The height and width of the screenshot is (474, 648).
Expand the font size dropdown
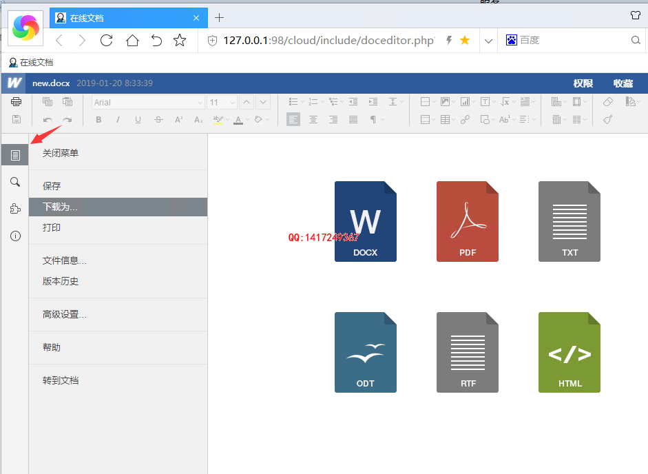pyautogui.click(x=231, y=102)
